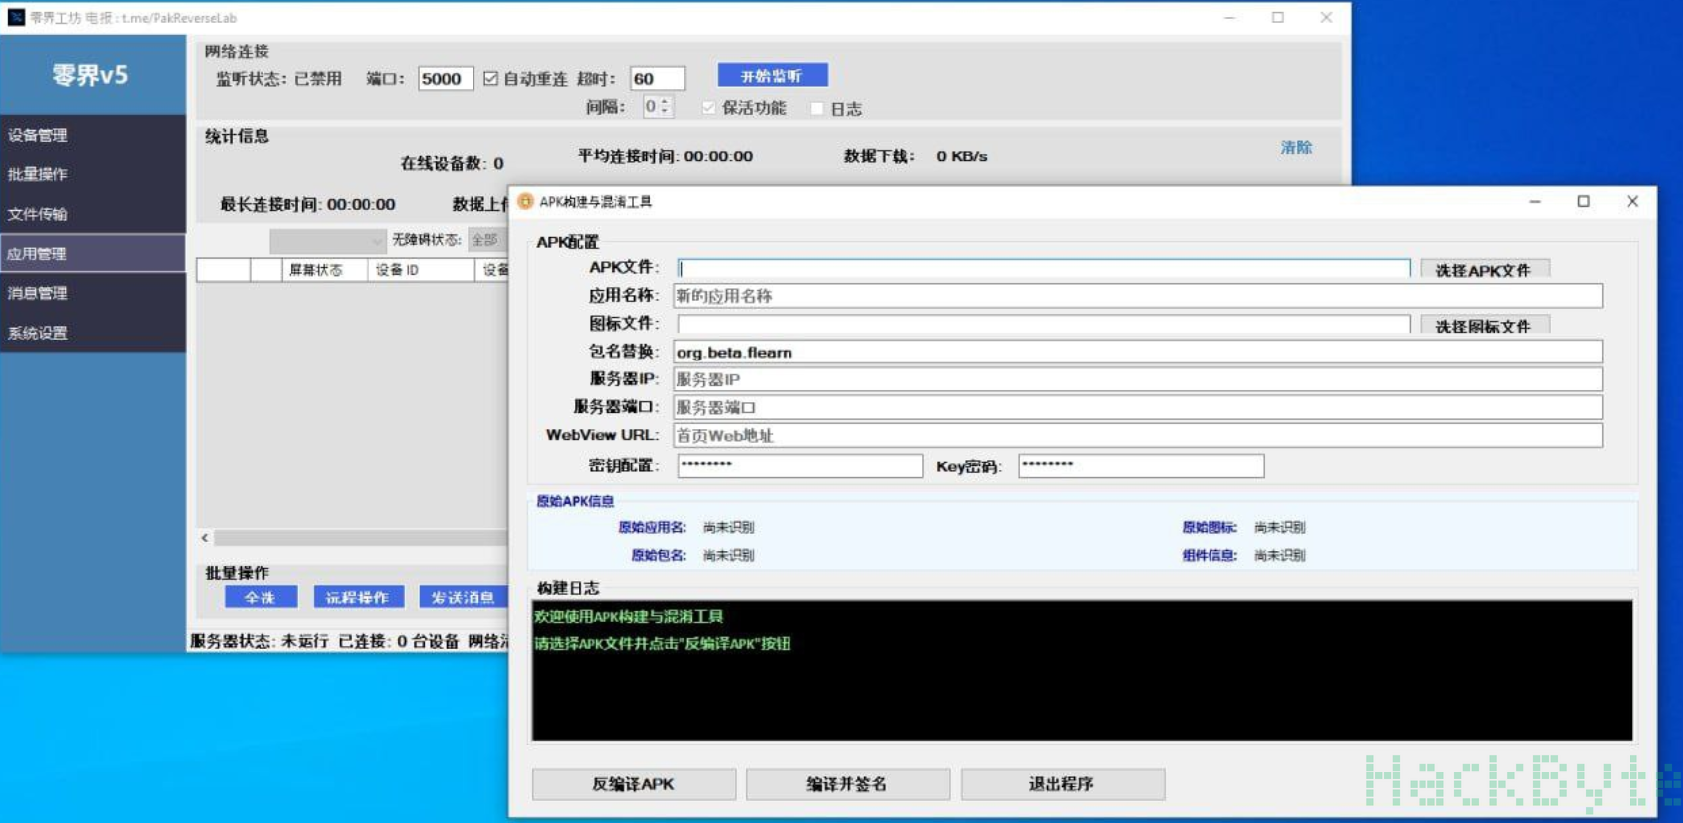This screenshot has height=823, width=1683.
Task: Click the 发送消息 batch button
Action: point(463,597)
